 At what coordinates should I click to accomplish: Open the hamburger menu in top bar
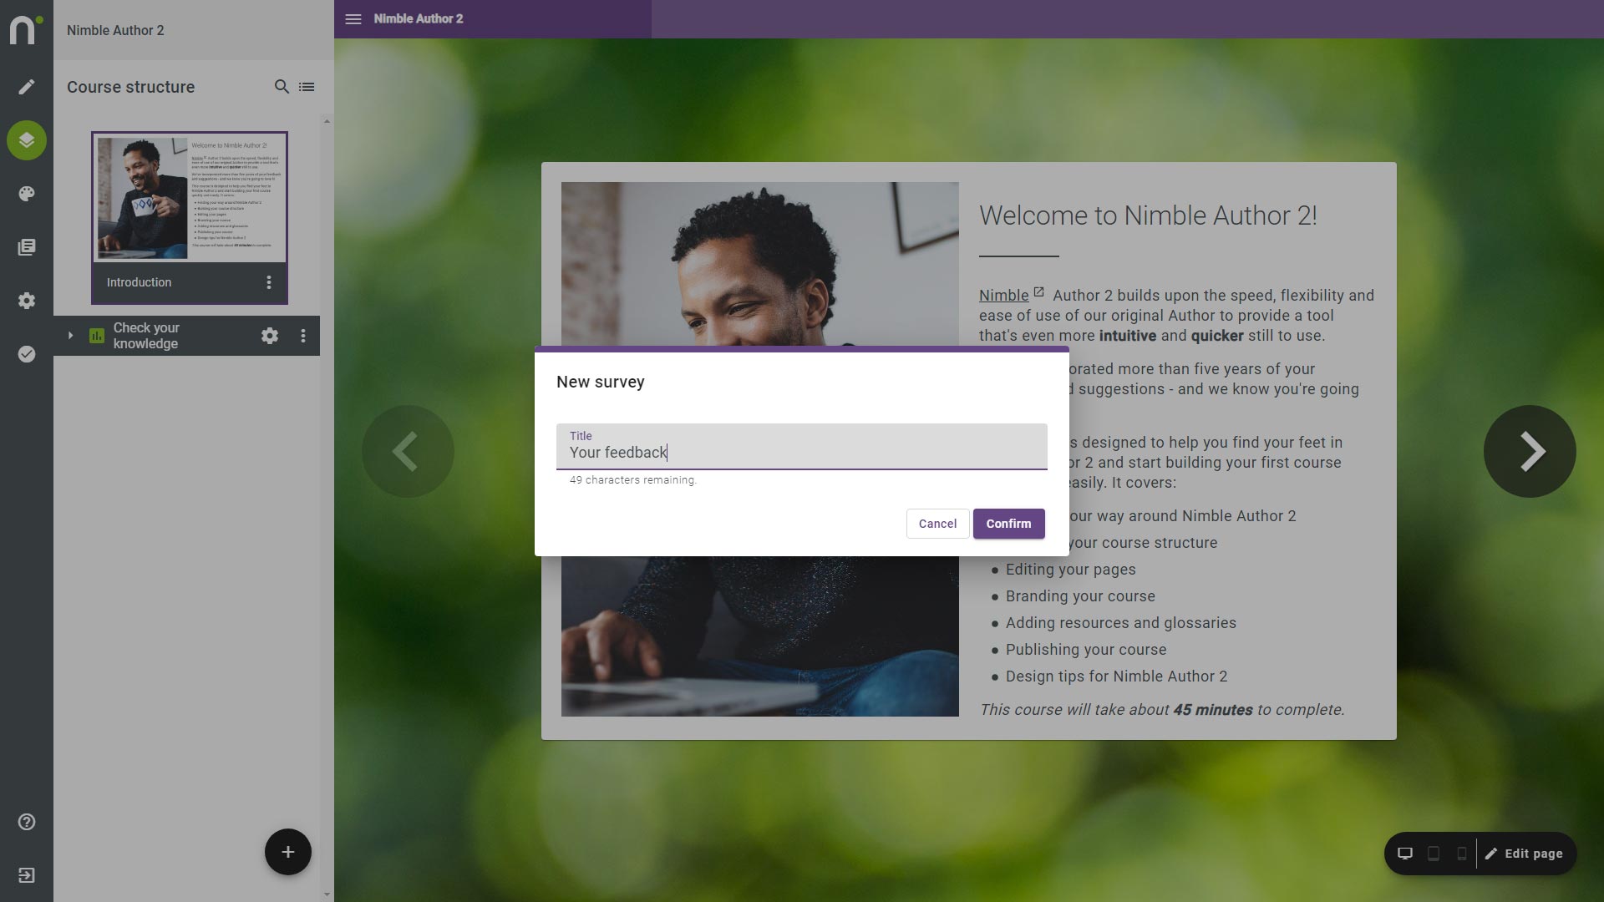(x=353, y=18)
